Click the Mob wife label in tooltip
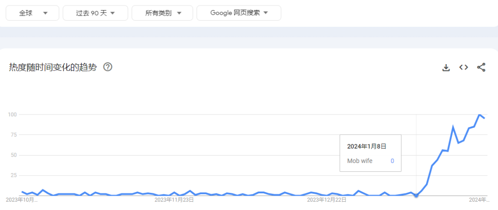 click(360, 161)
